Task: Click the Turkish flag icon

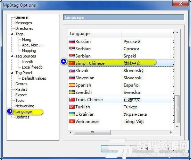Action: click(x=72, y=107)
